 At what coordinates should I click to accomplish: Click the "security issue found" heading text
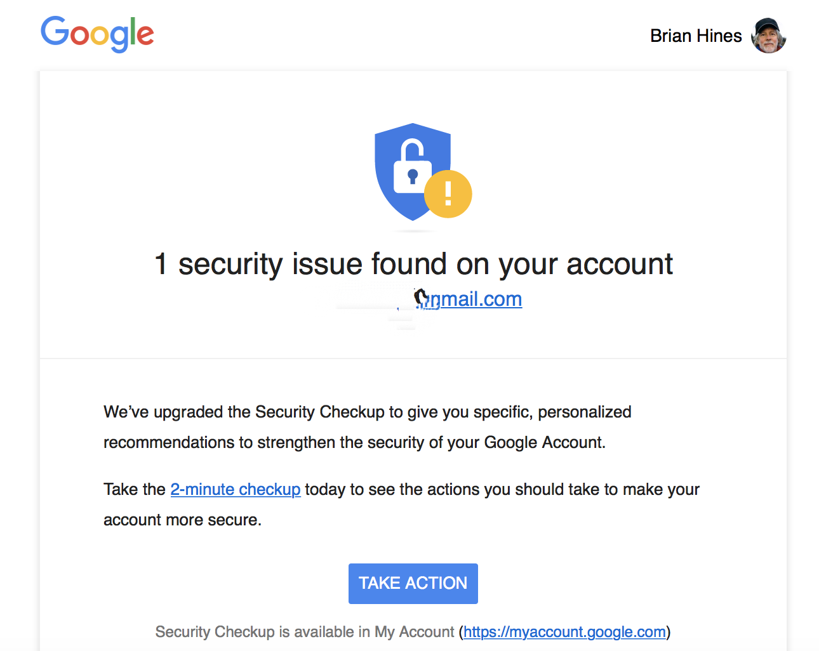click(x=425, y=264)
